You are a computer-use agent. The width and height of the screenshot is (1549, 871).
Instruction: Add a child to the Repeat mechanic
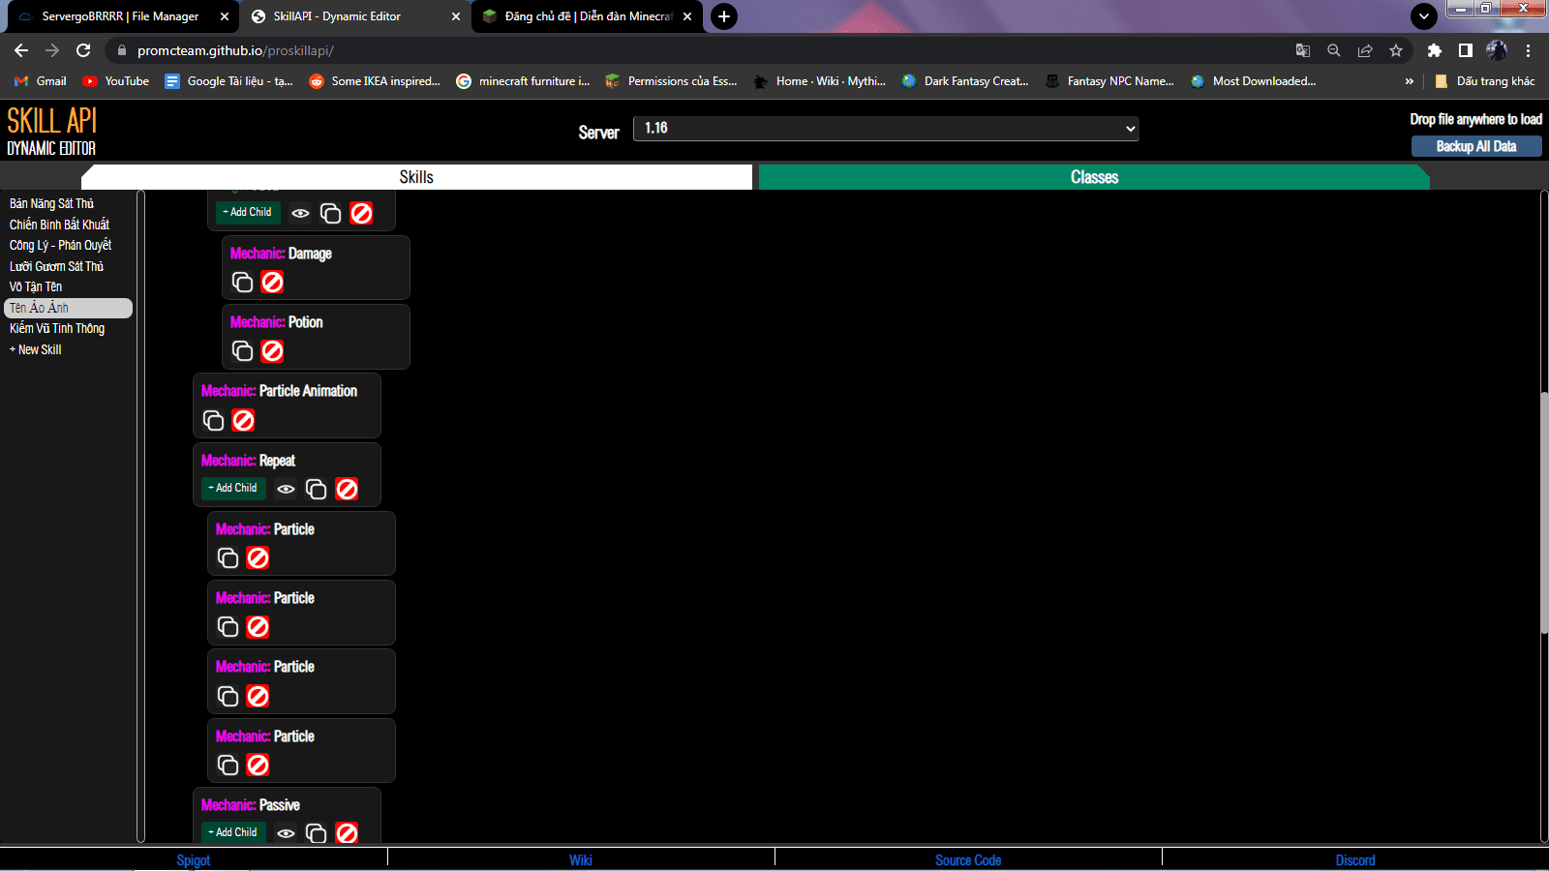click(x=233, y=488)
